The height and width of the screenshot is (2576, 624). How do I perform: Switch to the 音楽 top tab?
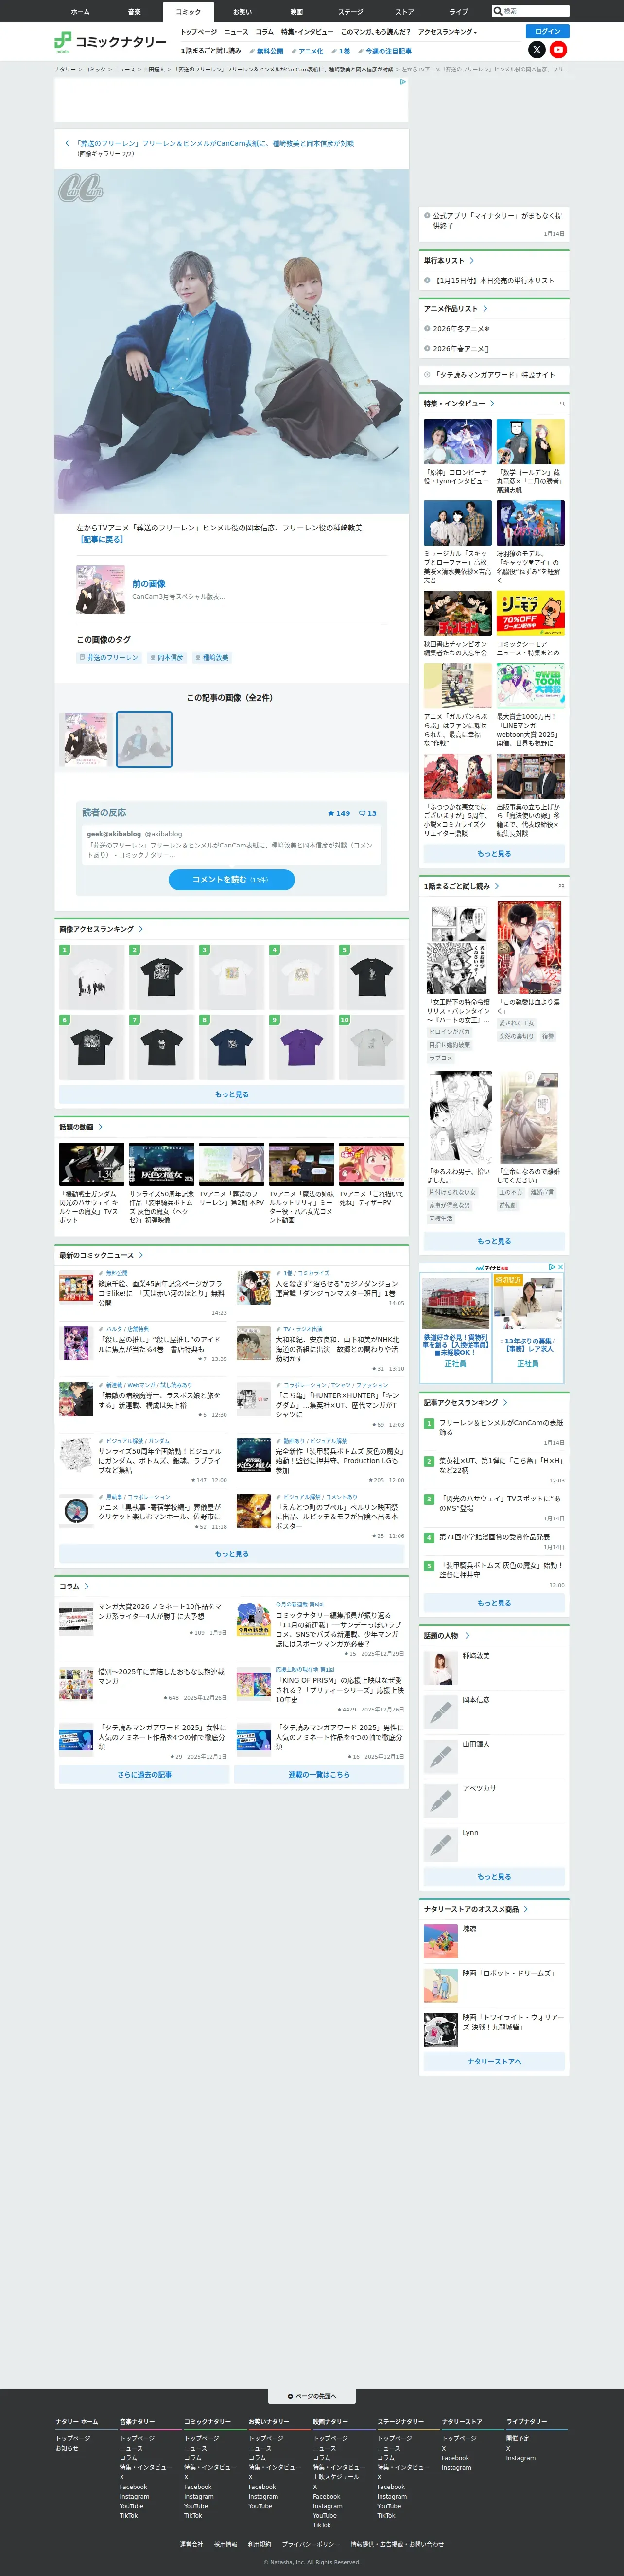pos(134,12)
